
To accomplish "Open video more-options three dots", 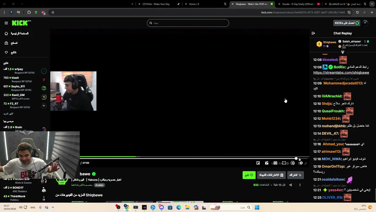I will (x=300, y=185).
